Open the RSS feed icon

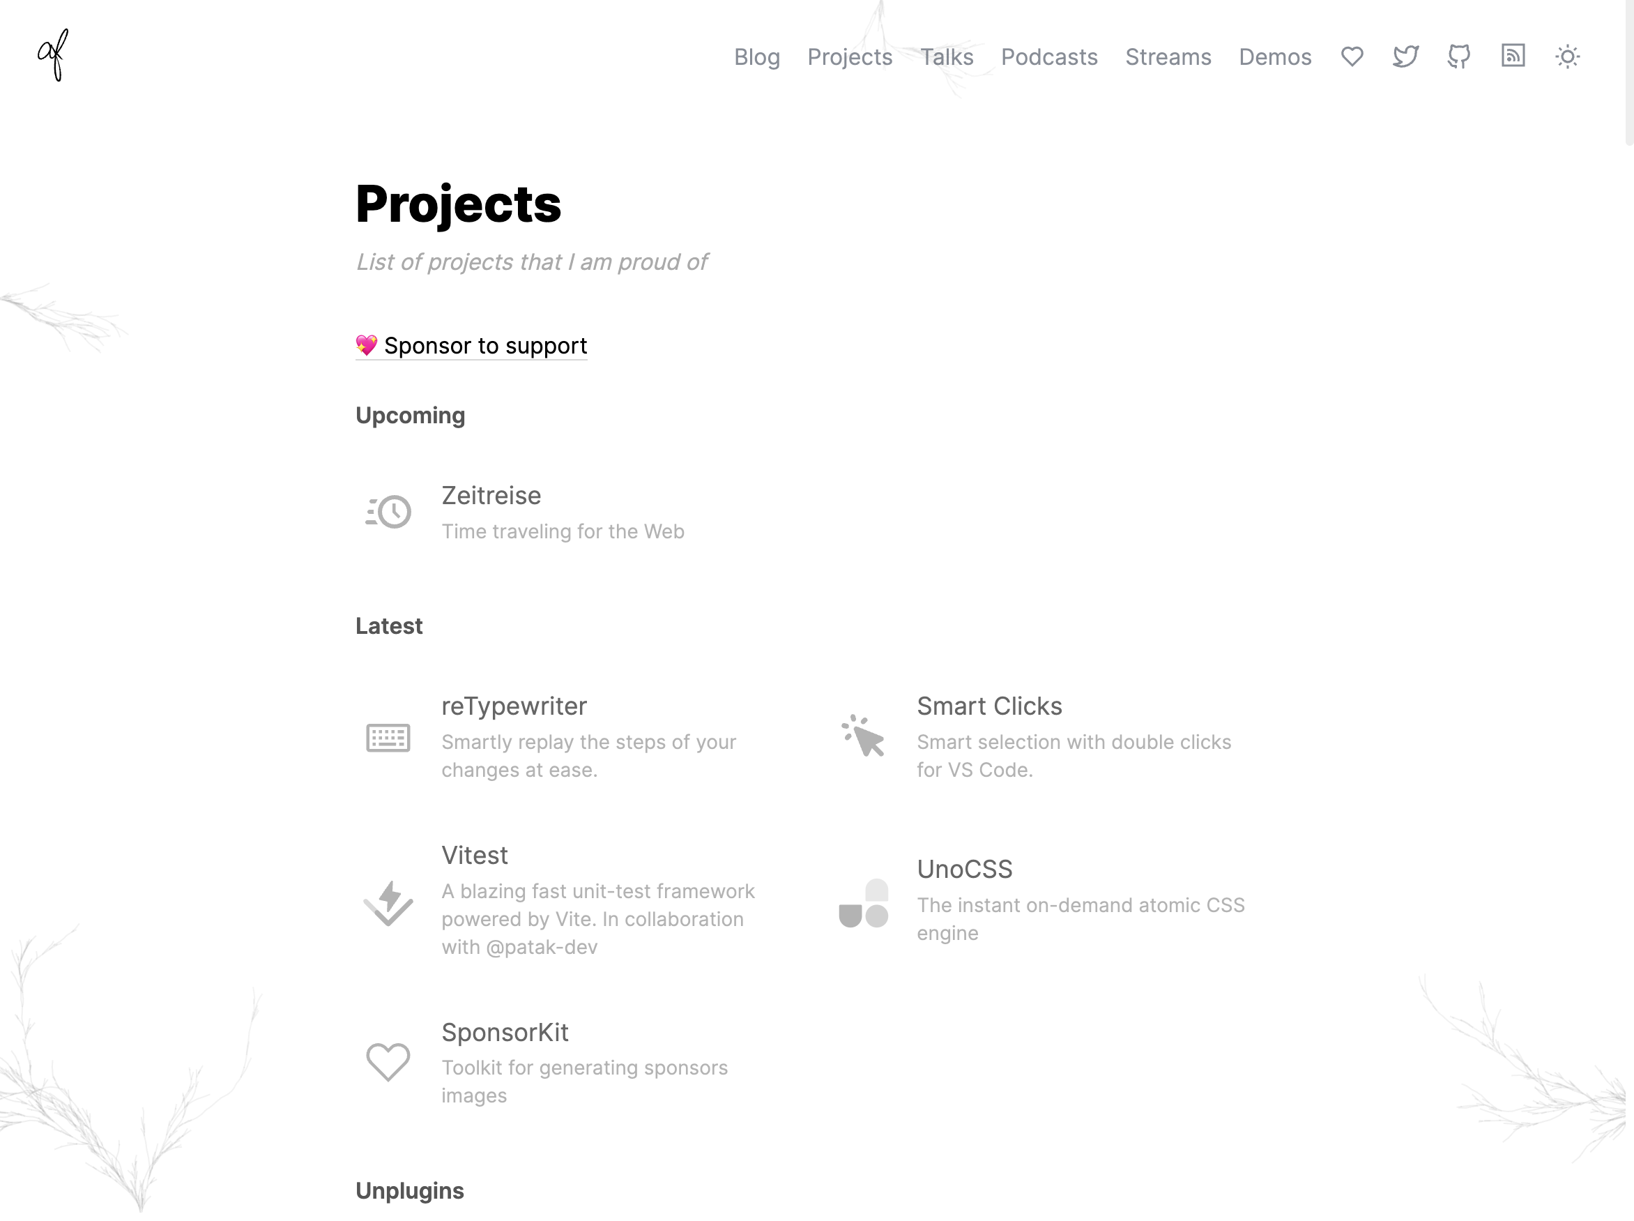[1513, 56]
